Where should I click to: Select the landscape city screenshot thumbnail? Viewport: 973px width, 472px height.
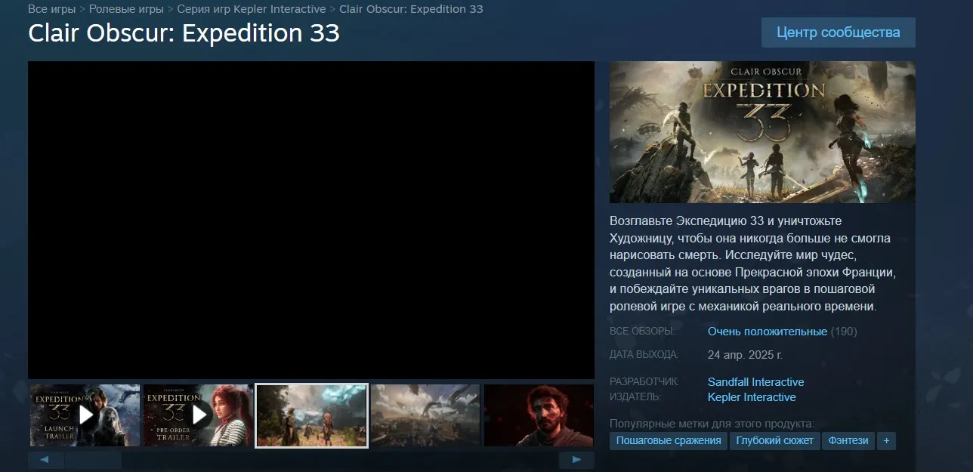pos(425,415)
